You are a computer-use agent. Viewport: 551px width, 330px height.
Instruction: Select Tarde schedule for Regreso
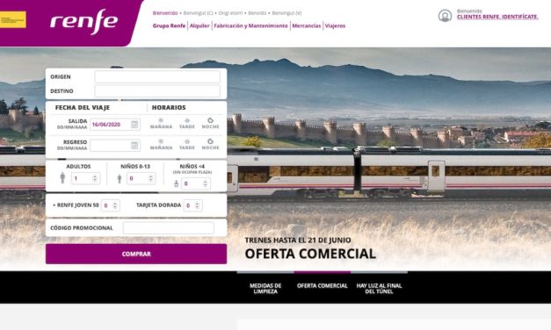[x=187, y=145]
